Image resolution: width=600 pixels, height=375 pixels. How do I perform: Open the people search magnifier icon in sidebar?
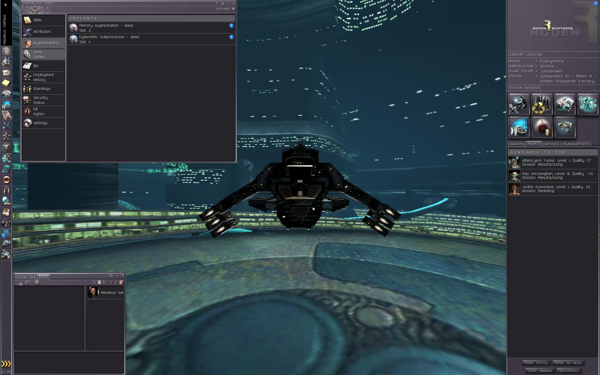(6, 62)
